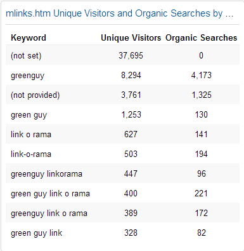Select the greenguy linkorama keyword

click(x=46, y=174)
